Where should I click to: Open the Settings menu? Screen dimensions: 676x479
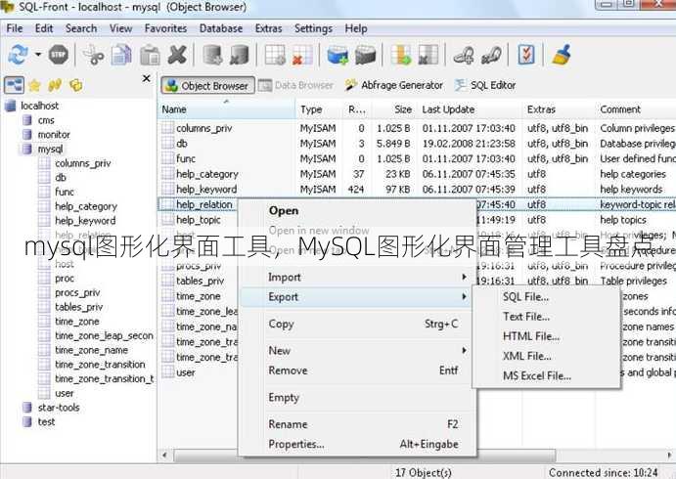pos(313,28)
